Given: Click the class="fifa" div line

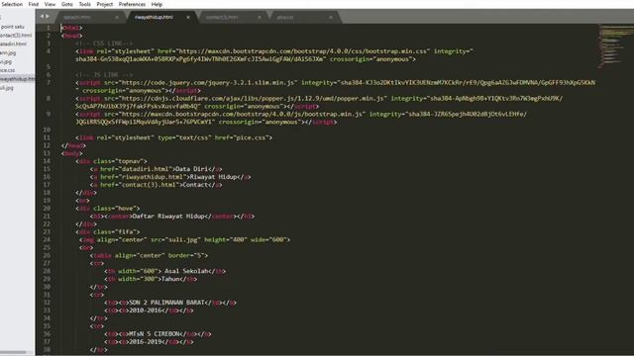Looking at the screenshot, I should (x=108, y=232).
